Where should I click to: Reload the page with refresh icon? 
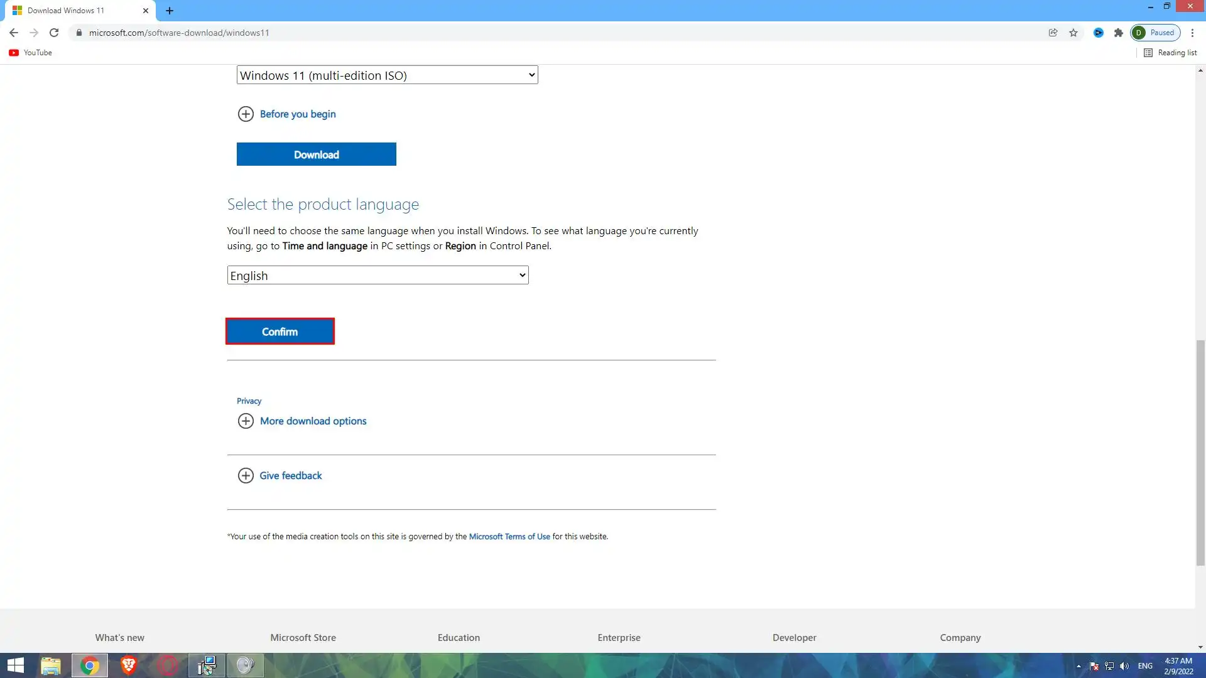click(54, 33)
